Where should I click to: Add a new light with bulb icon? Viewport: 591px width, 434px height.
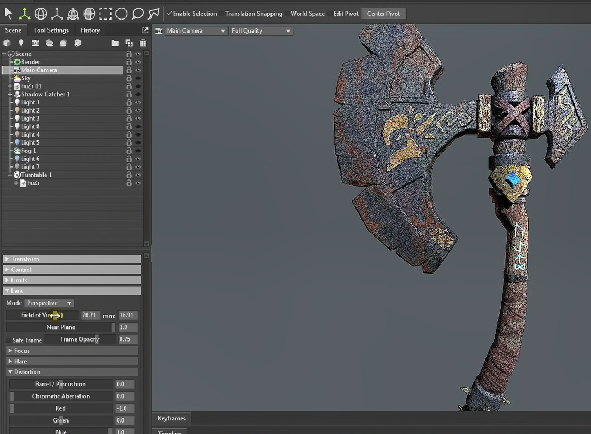pyautogui.click(x=21, y=43)
